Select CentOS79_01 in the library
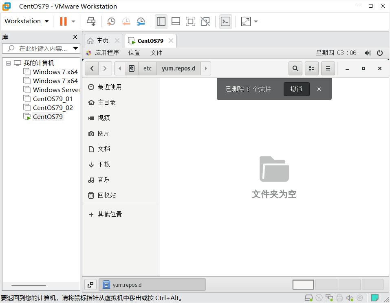 coord(53,99)
